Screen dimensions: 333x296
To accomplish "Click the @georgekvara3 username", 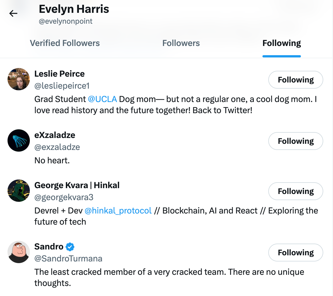I will pos(64,197).
